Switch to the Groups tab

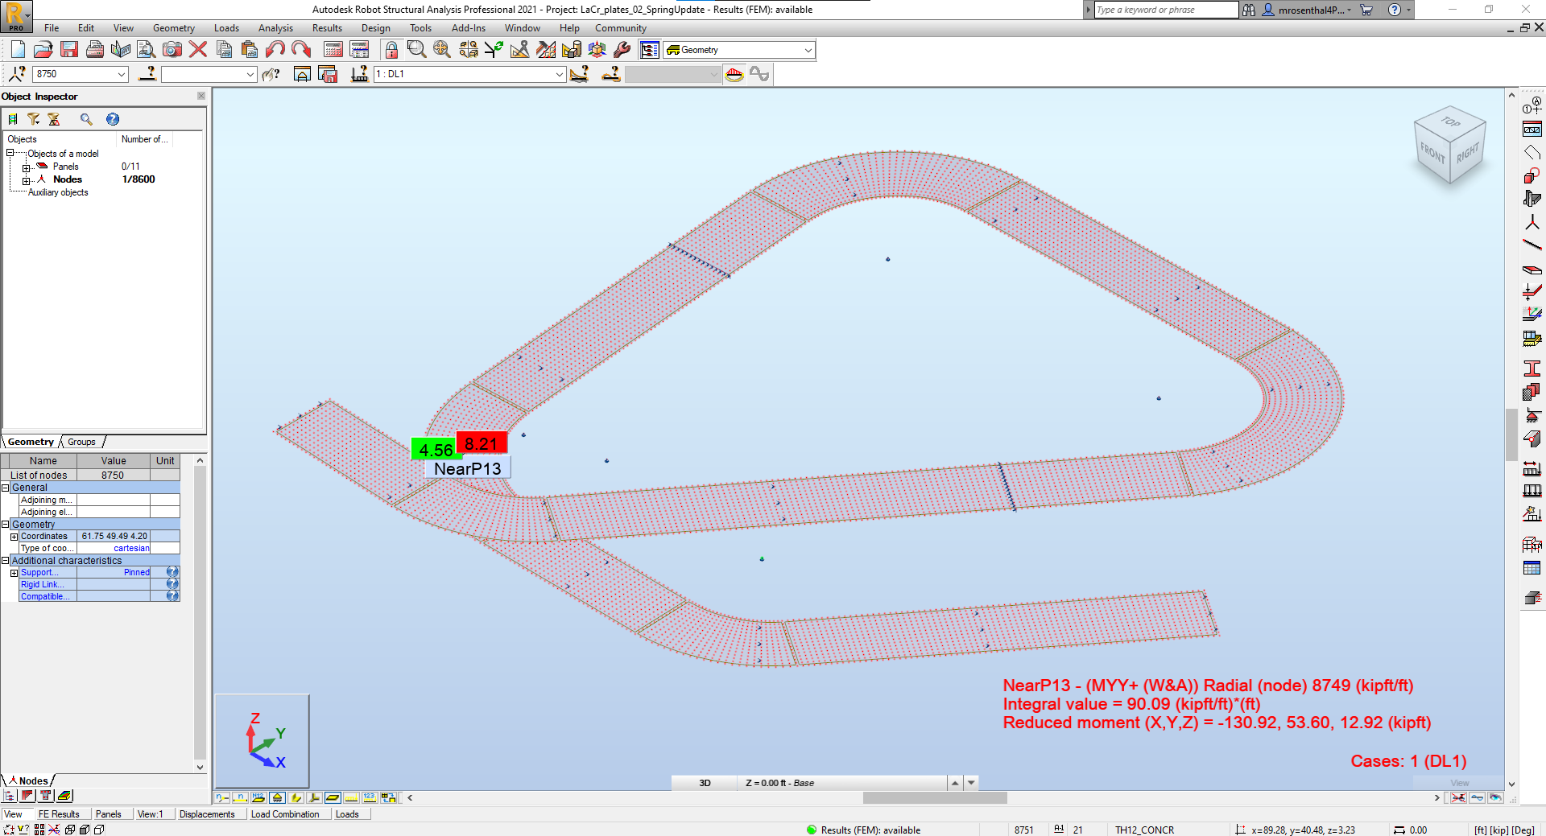[x=81, y=442]
